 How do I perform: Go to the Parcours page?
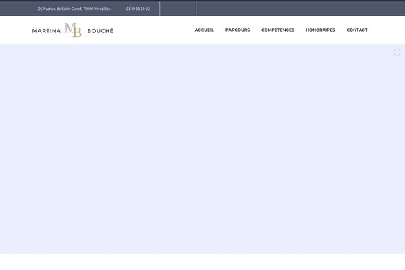238,30
